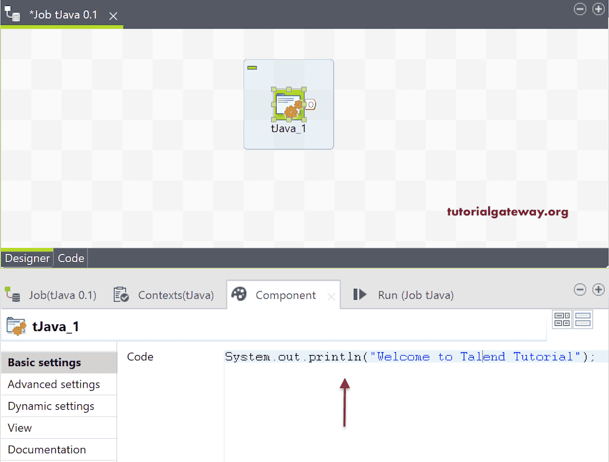This screenshot has height=462, width=609.
Task: Expand the designer panel with the plus control
Action: [x=598, y=9]
